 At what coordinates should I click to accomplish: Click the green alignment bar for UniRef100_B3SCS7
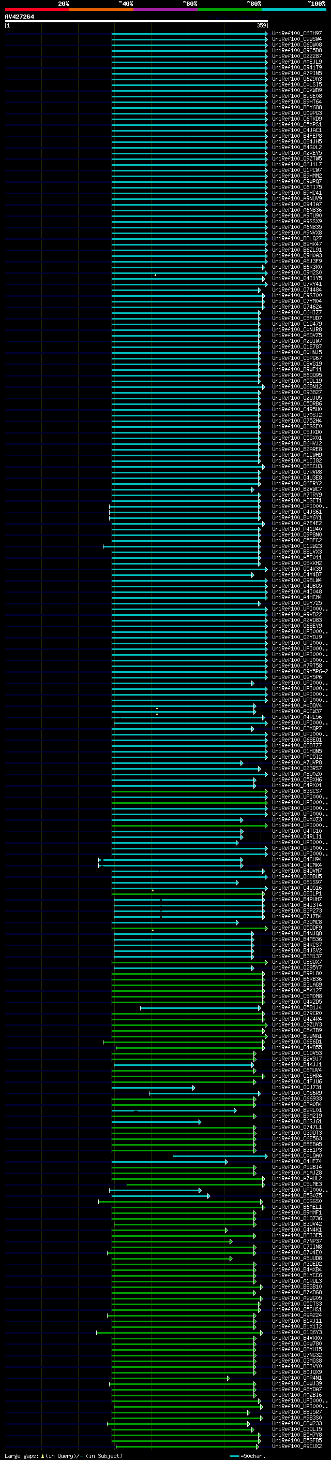[189, 791]
